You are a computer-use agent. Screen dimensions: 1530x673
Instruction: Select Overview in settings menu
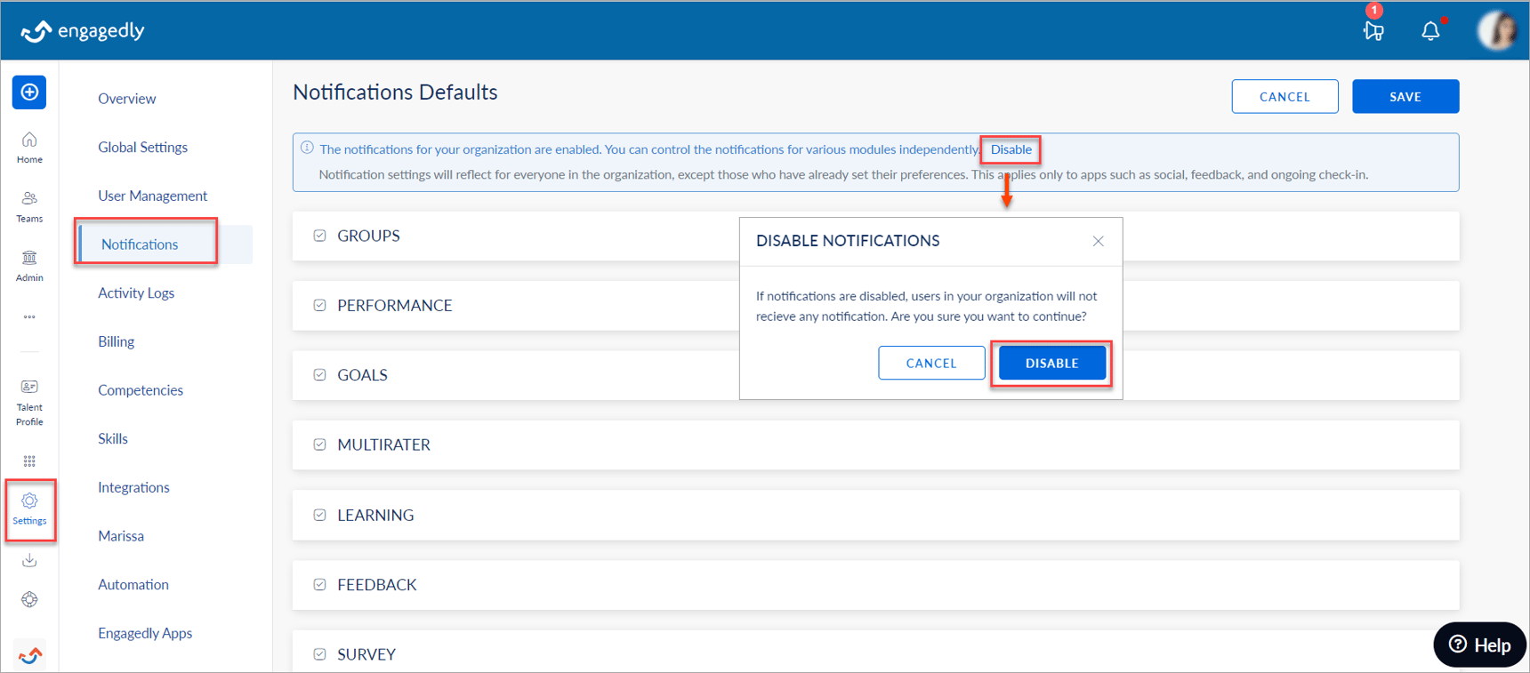(127, 99)
